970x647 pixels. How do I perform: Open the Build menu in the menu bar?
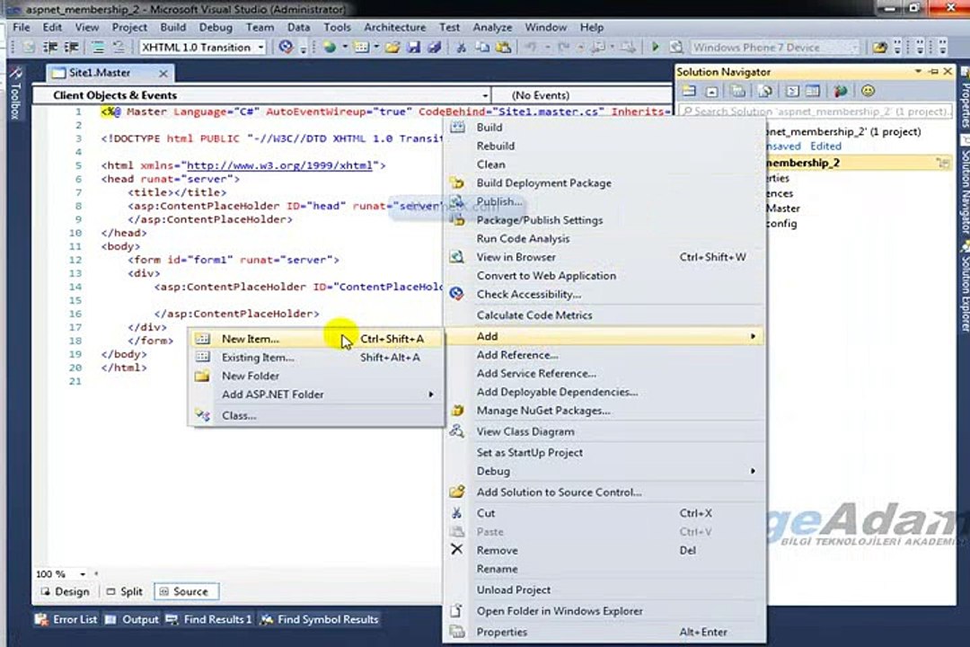pos(172,27)
